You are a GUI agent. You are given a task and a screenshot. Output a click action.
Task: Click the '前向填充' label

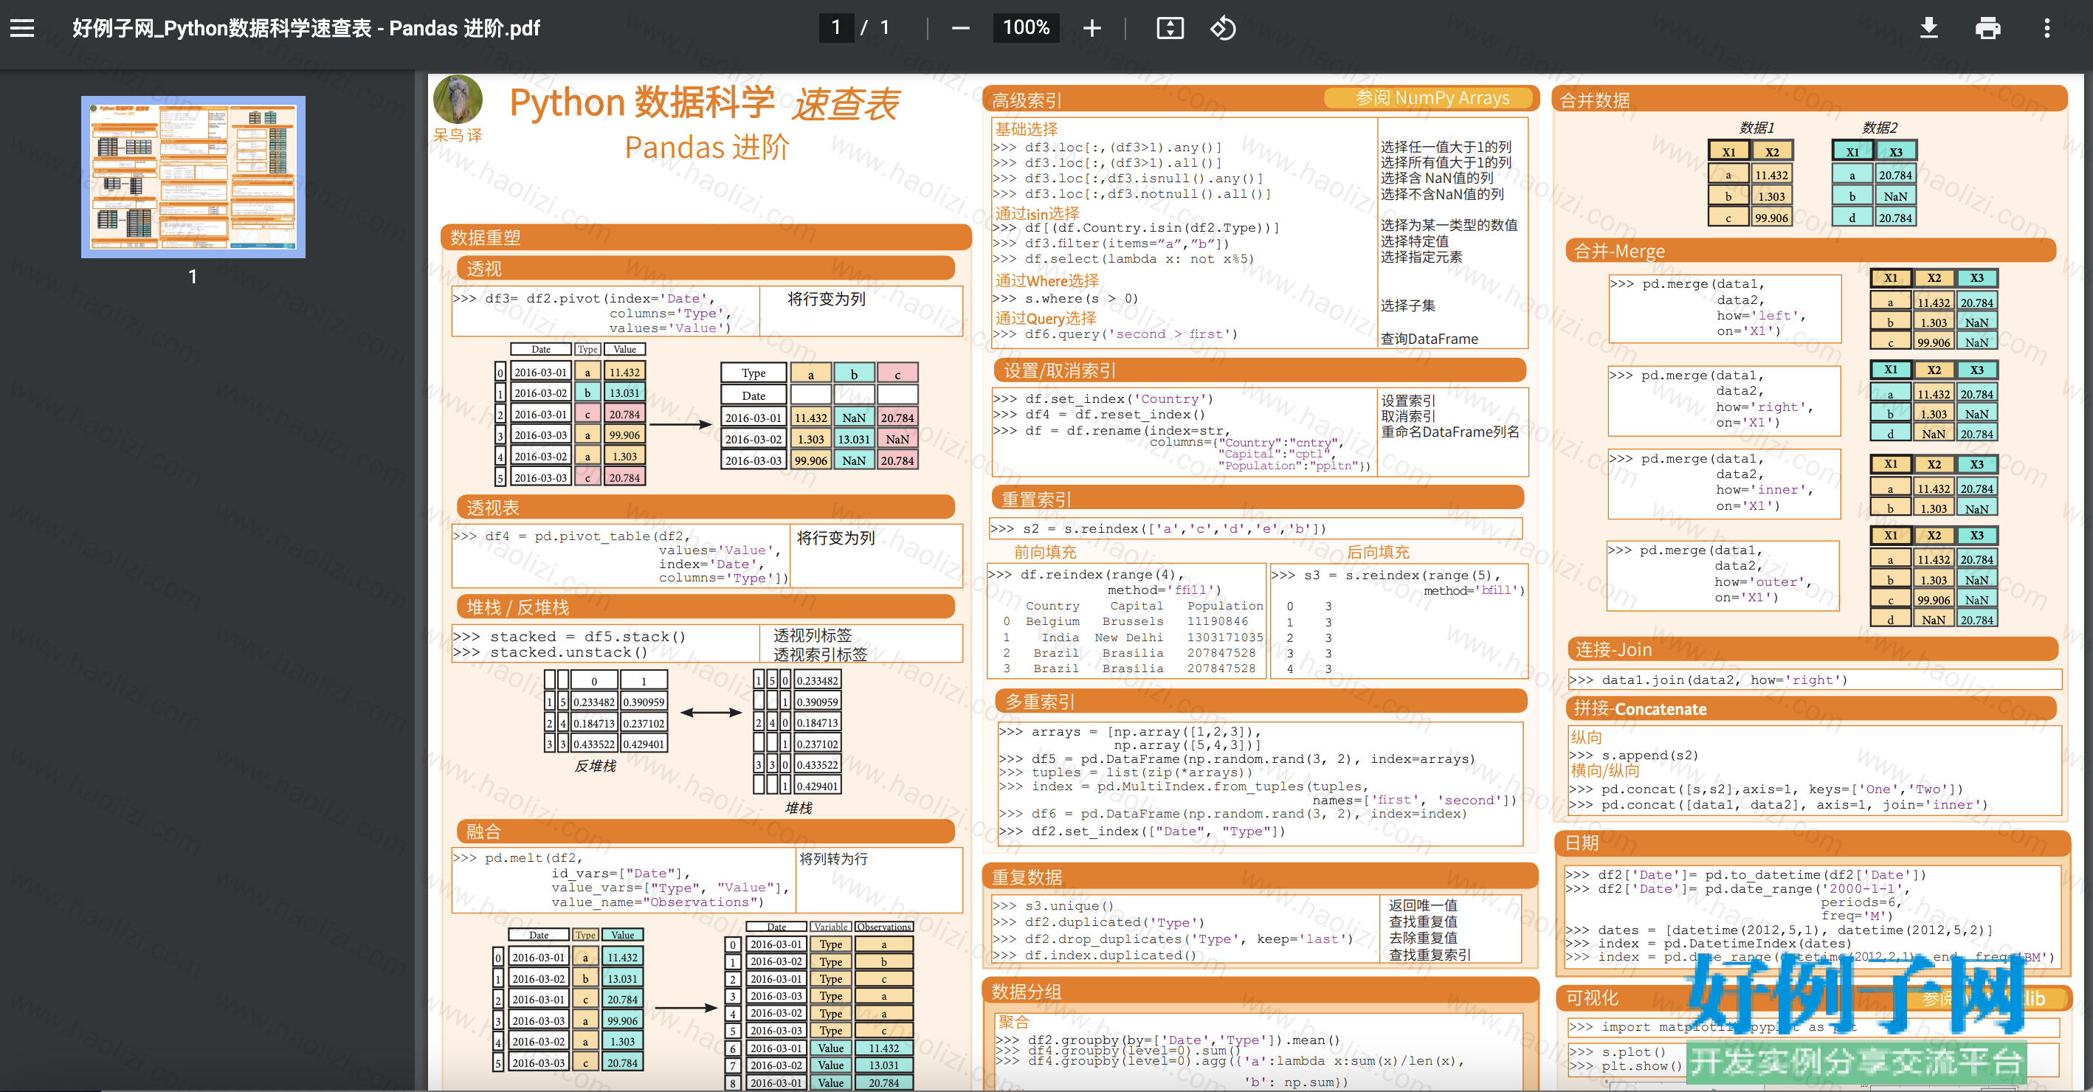(1045, 552)
